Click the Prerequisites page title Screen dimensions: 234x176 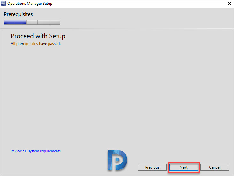pyautogui.click(x=18, y=14)
